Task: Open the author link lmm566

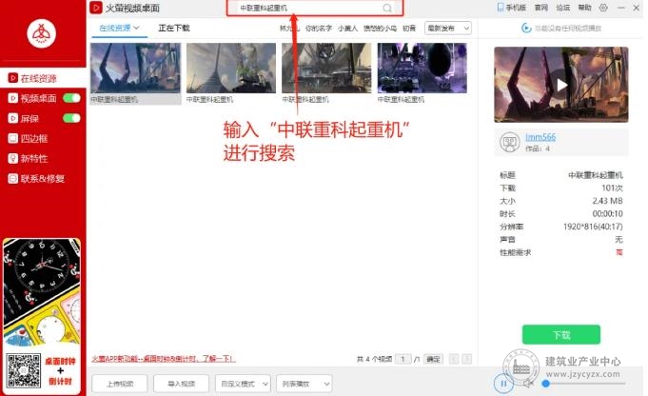Action: 540,137
